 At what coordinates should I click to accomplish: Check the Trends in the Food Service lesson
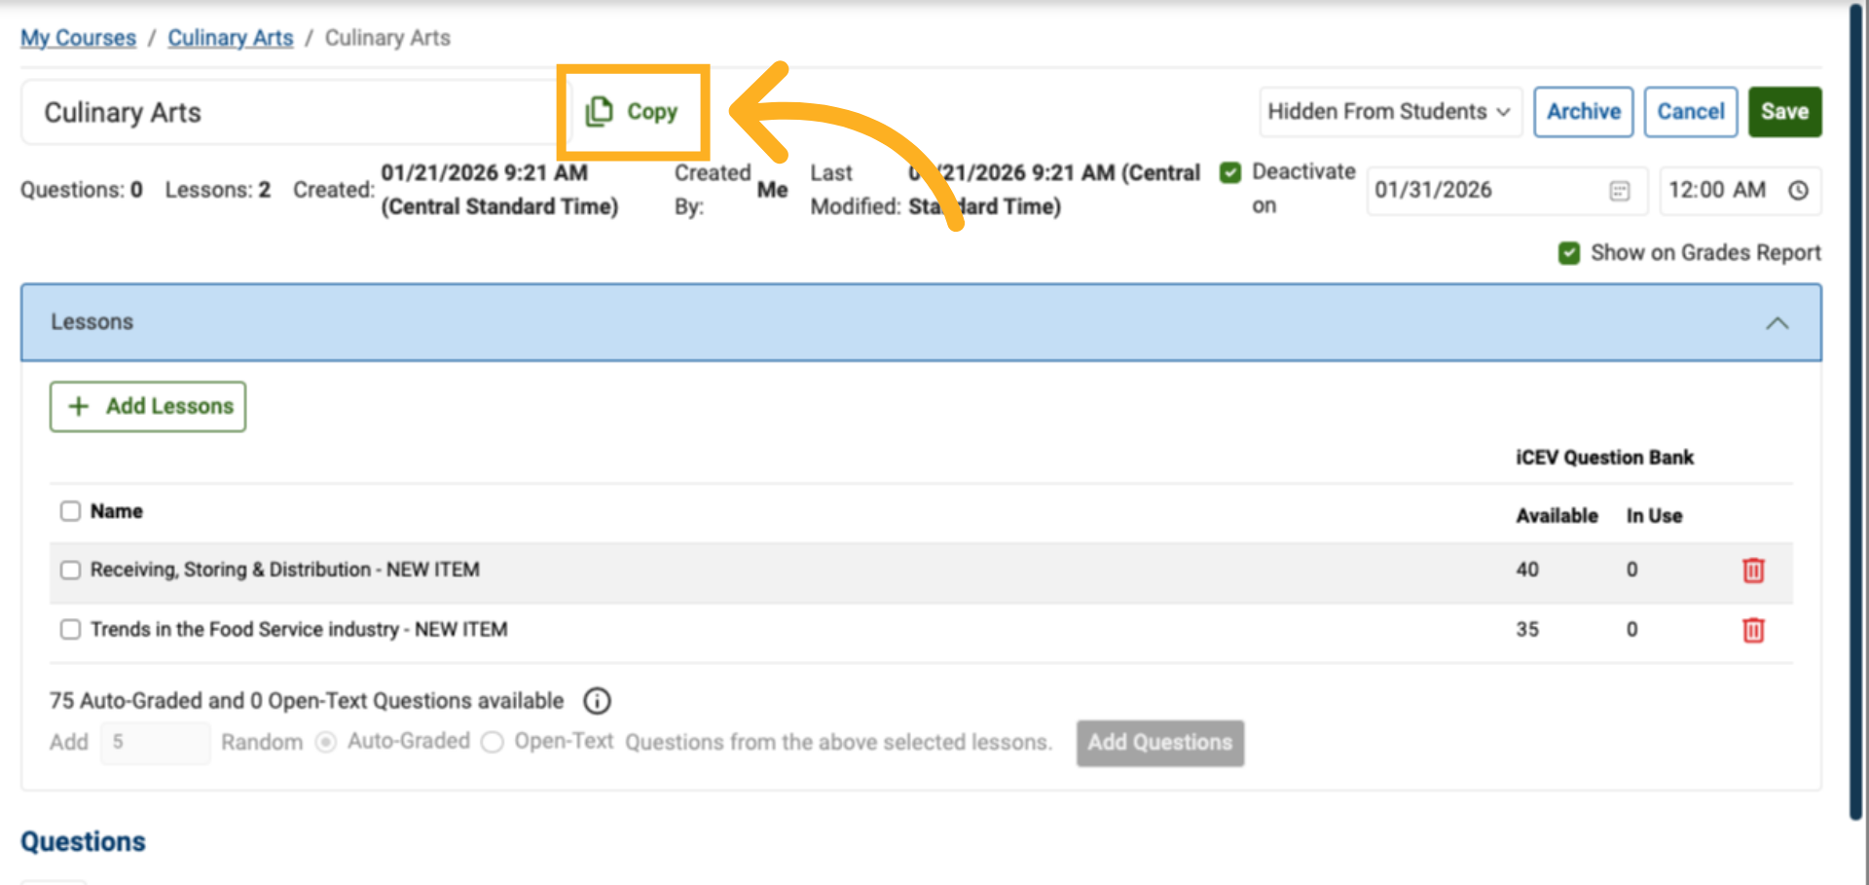tap(70, 630)
